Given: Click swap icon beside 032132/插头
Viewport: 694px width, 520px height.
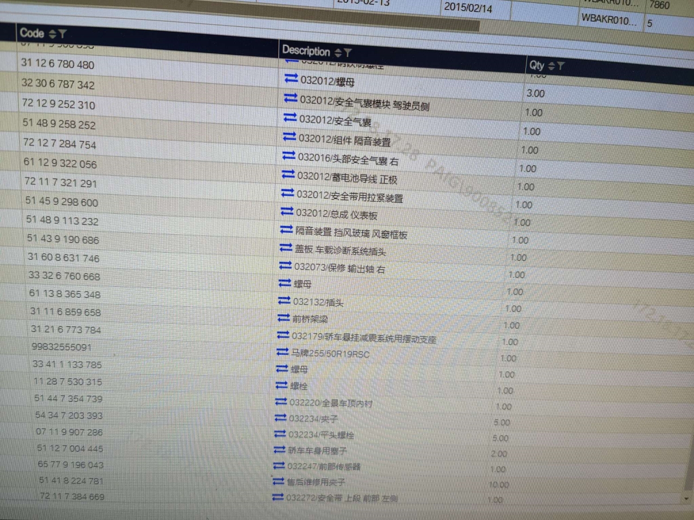Looking at the screenshot, I should (285, 300).
